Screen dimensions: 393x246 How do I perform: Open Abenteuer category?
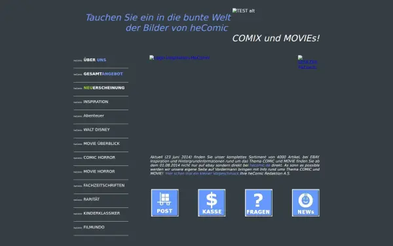click(94, 115)
